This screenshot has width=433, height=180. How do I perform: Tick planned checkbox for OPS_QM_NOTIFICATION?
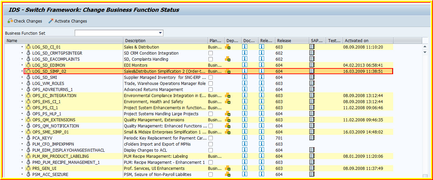point(211,126)
